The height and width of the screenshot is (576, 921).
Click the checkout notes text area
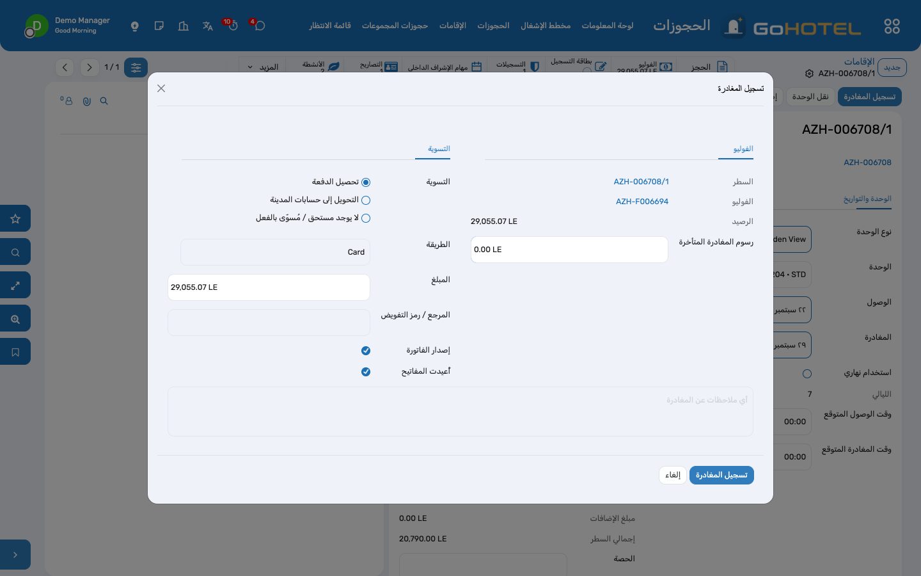tap(460, 412)
